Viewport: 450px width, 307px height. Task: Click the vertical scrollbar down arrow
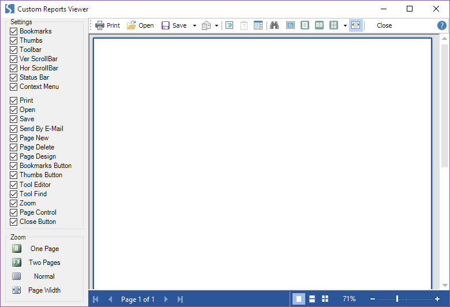click(x=444, y=285)
